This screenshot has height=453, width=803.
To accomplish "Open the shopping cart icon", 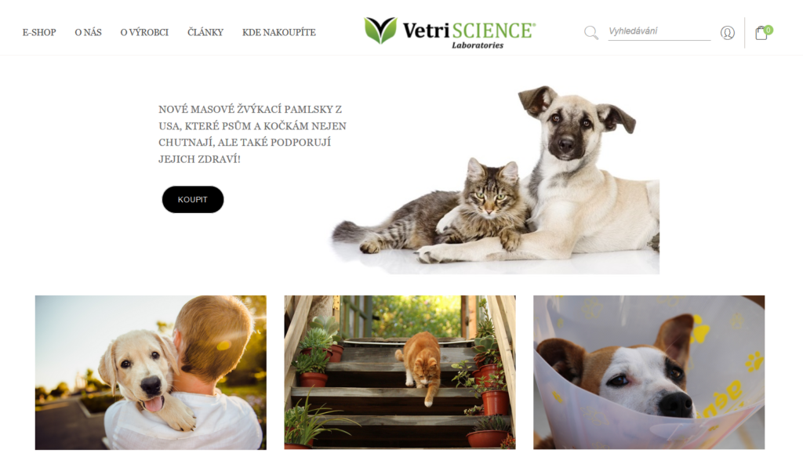I will pos(761,33).
